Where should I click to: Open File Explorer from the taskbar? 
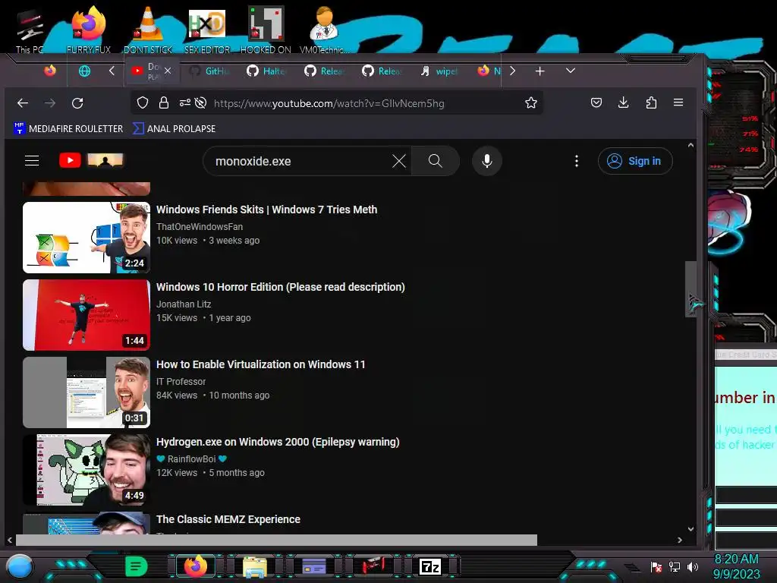pyautogui.click(x=255, y=566)
